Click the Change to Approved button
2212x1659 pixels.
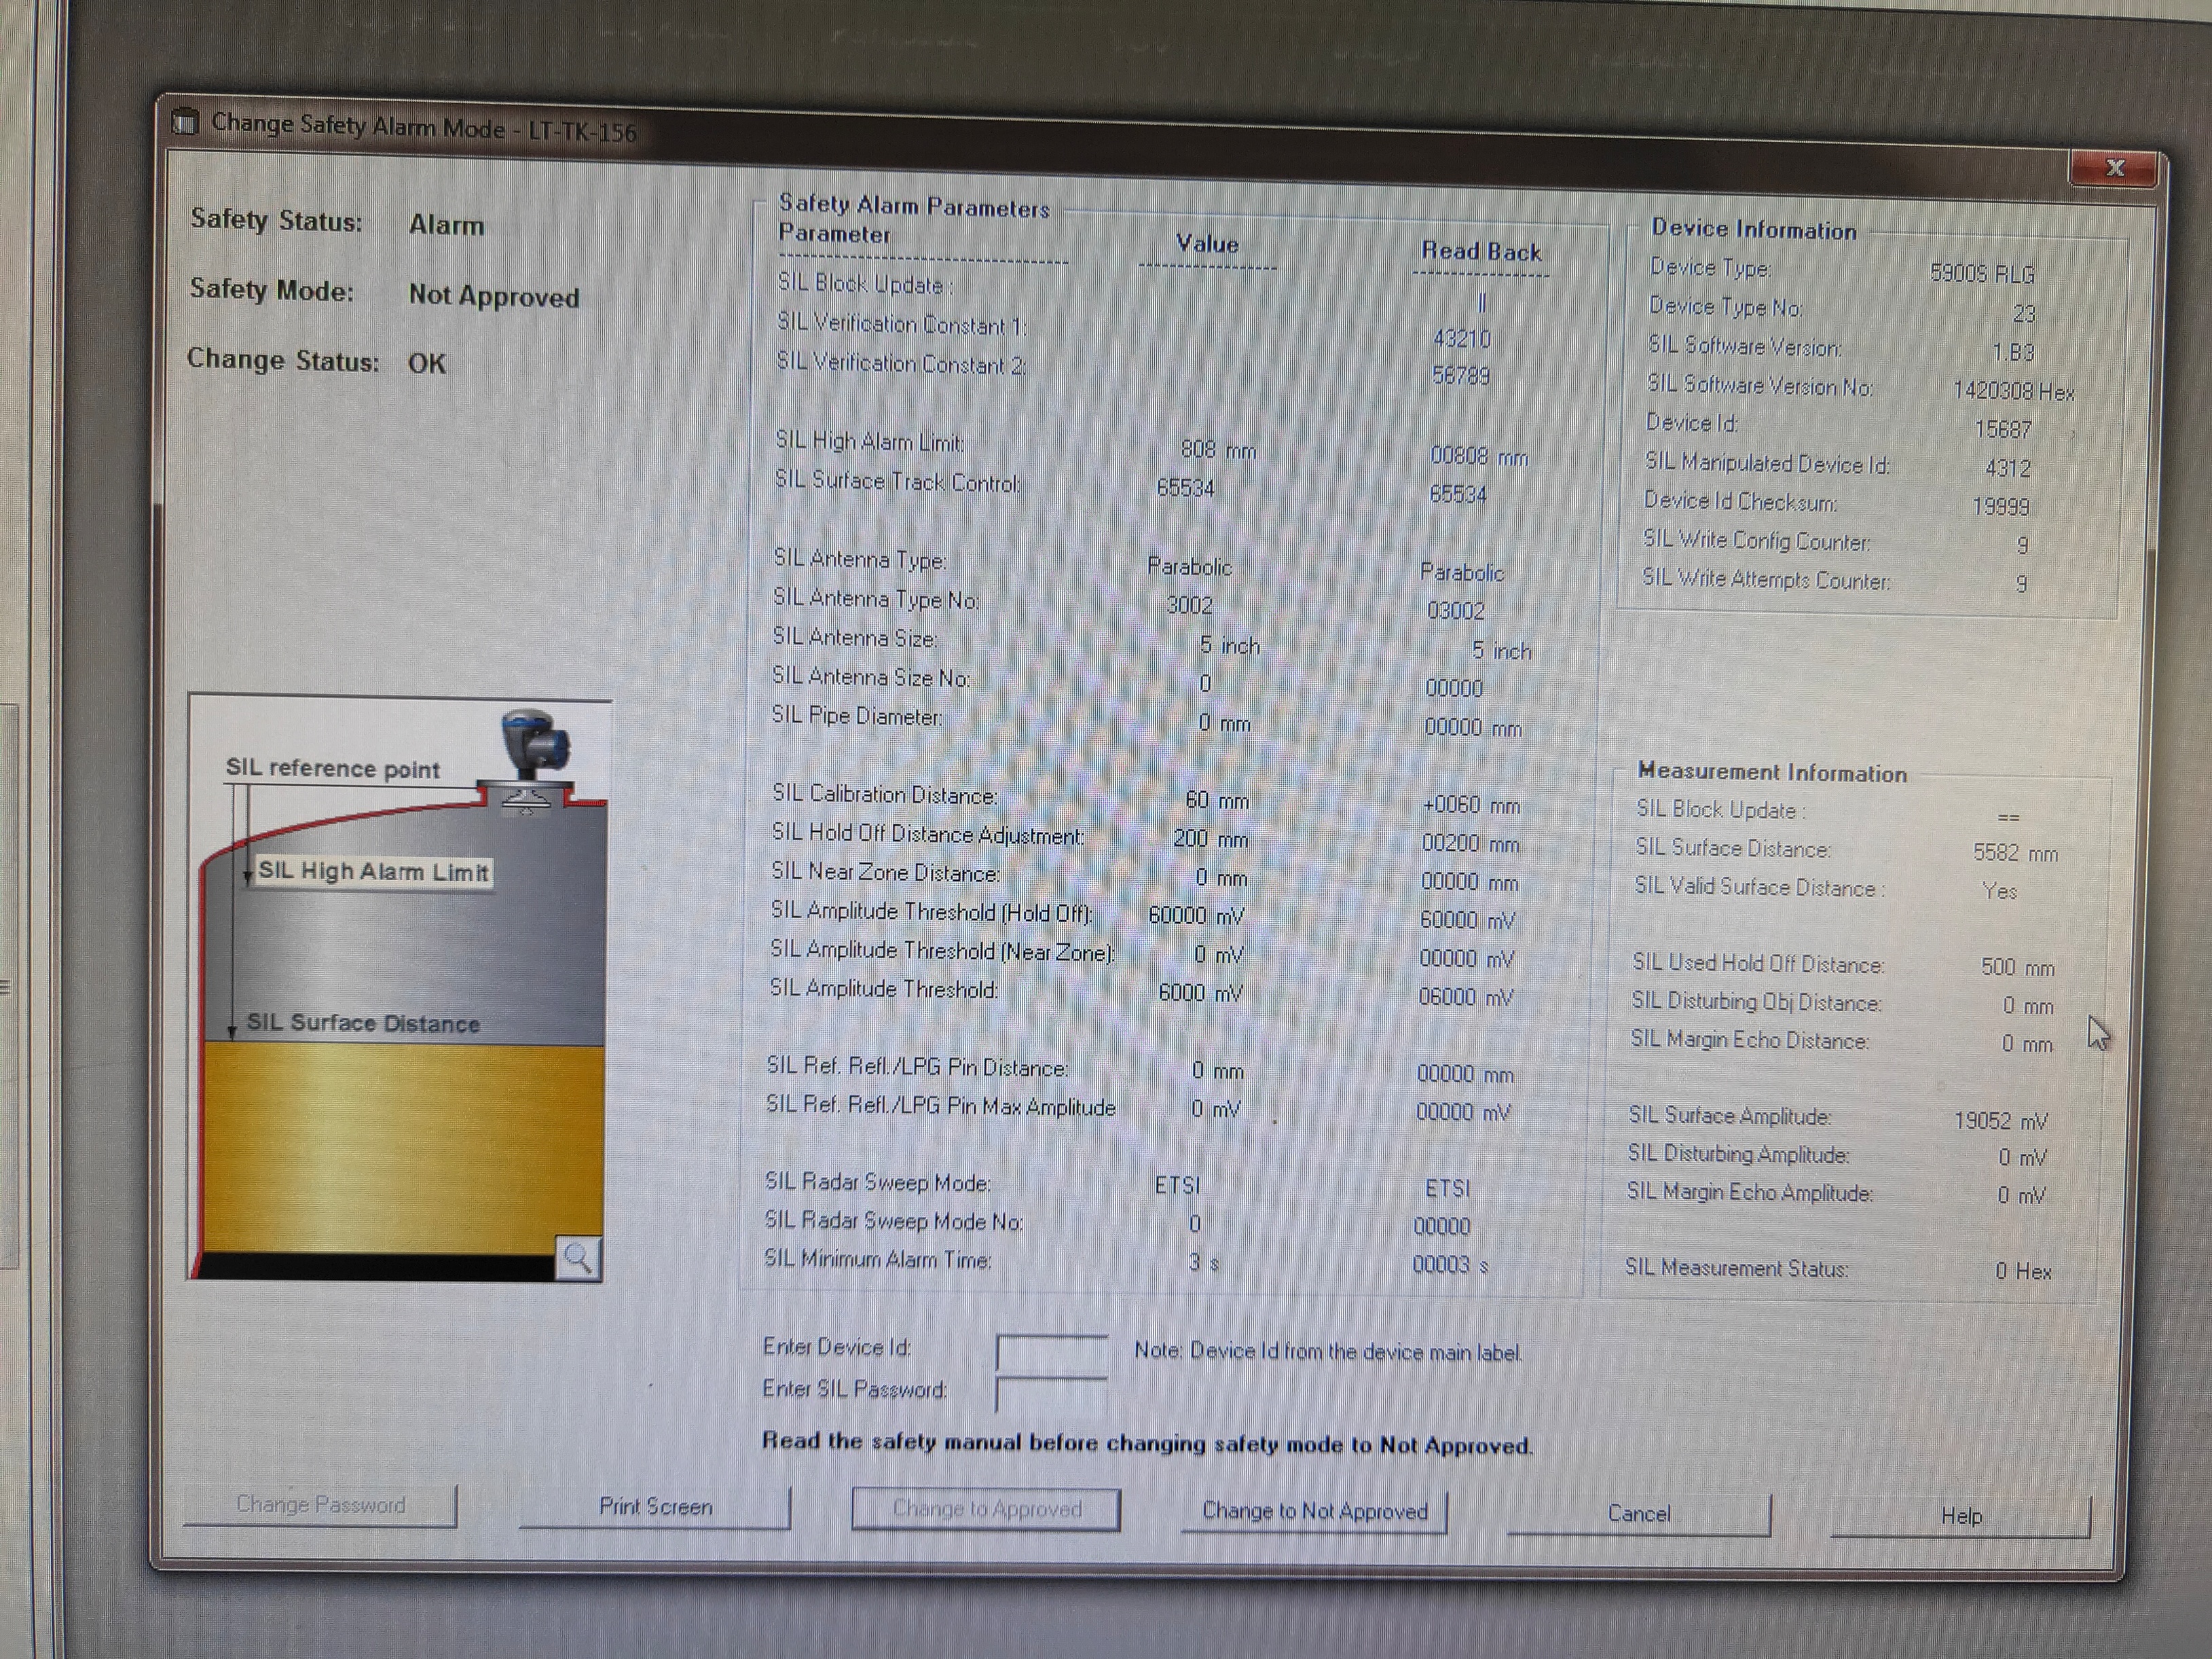[986, 1508]
